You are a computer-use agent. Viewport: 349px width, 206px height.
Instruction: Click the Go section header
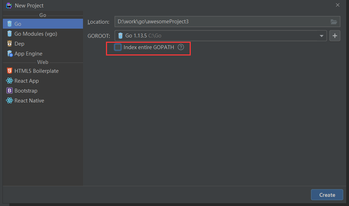pyautogui.click(x=43, y=15)
